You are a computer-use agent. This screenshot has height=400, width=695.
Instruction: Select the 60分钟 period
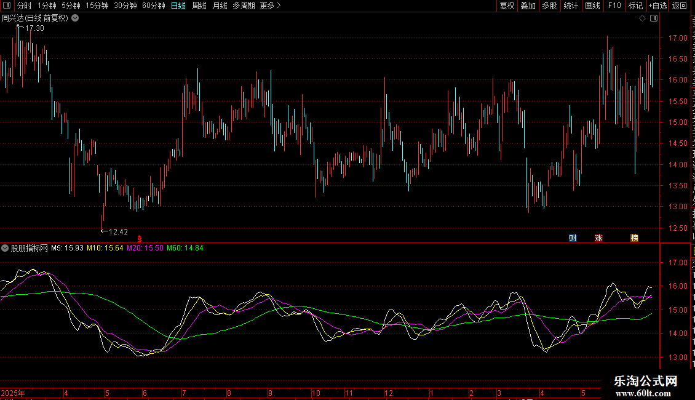(x=154, y=6)
